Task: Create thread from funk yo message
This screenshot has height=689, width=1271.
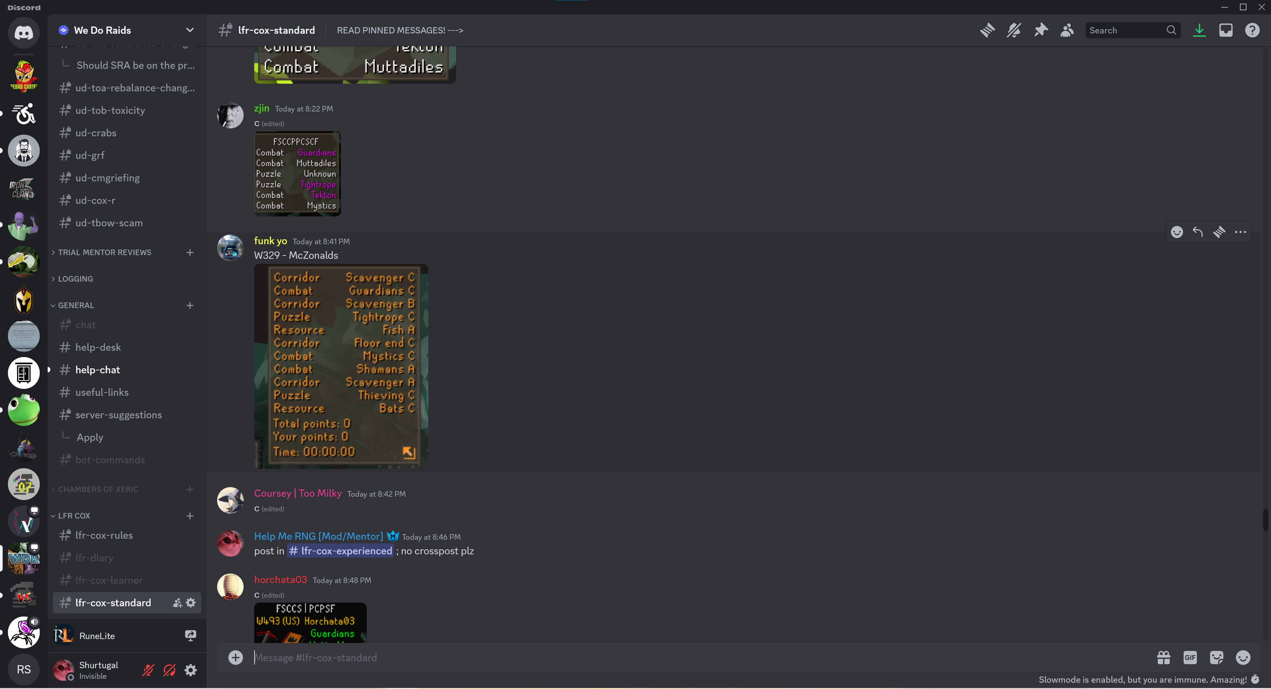Action: pos(1219,232)
